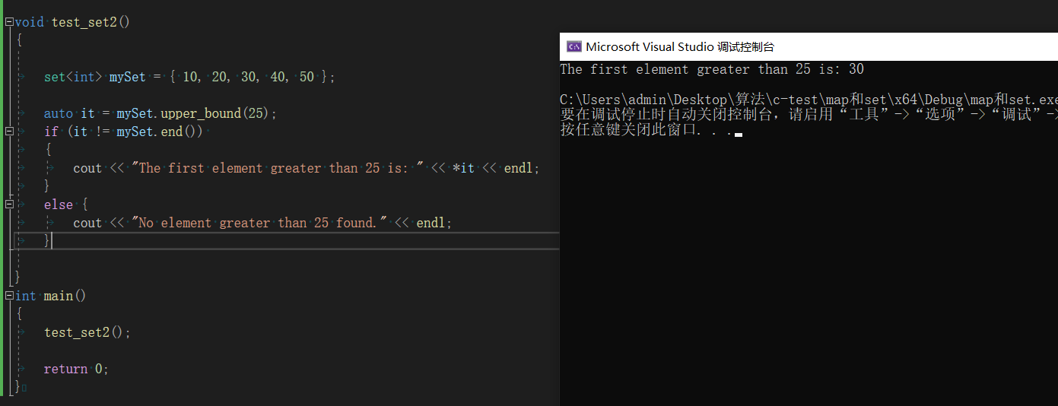
Task: Collapse the test_set2 function outline
Action: tap(9, 22)
